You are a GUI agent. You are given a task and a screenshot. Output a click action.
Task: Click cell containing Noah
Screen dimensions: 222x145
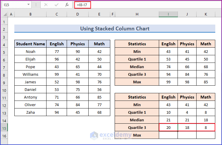pos(30,51)
